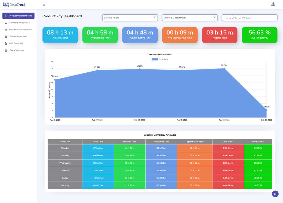Open the Select a Department dropdown

click(x=190, y=17)
